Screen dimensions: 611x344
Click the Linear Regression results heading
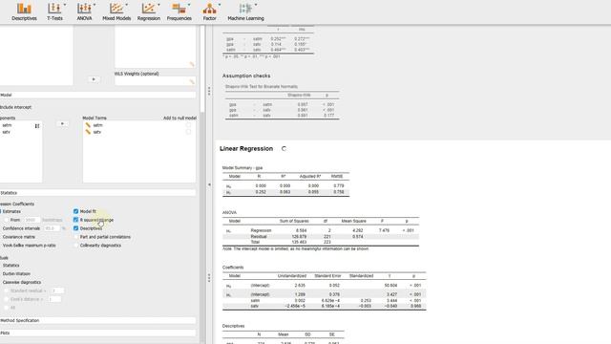pyautogui.click(x=246, y=149)
